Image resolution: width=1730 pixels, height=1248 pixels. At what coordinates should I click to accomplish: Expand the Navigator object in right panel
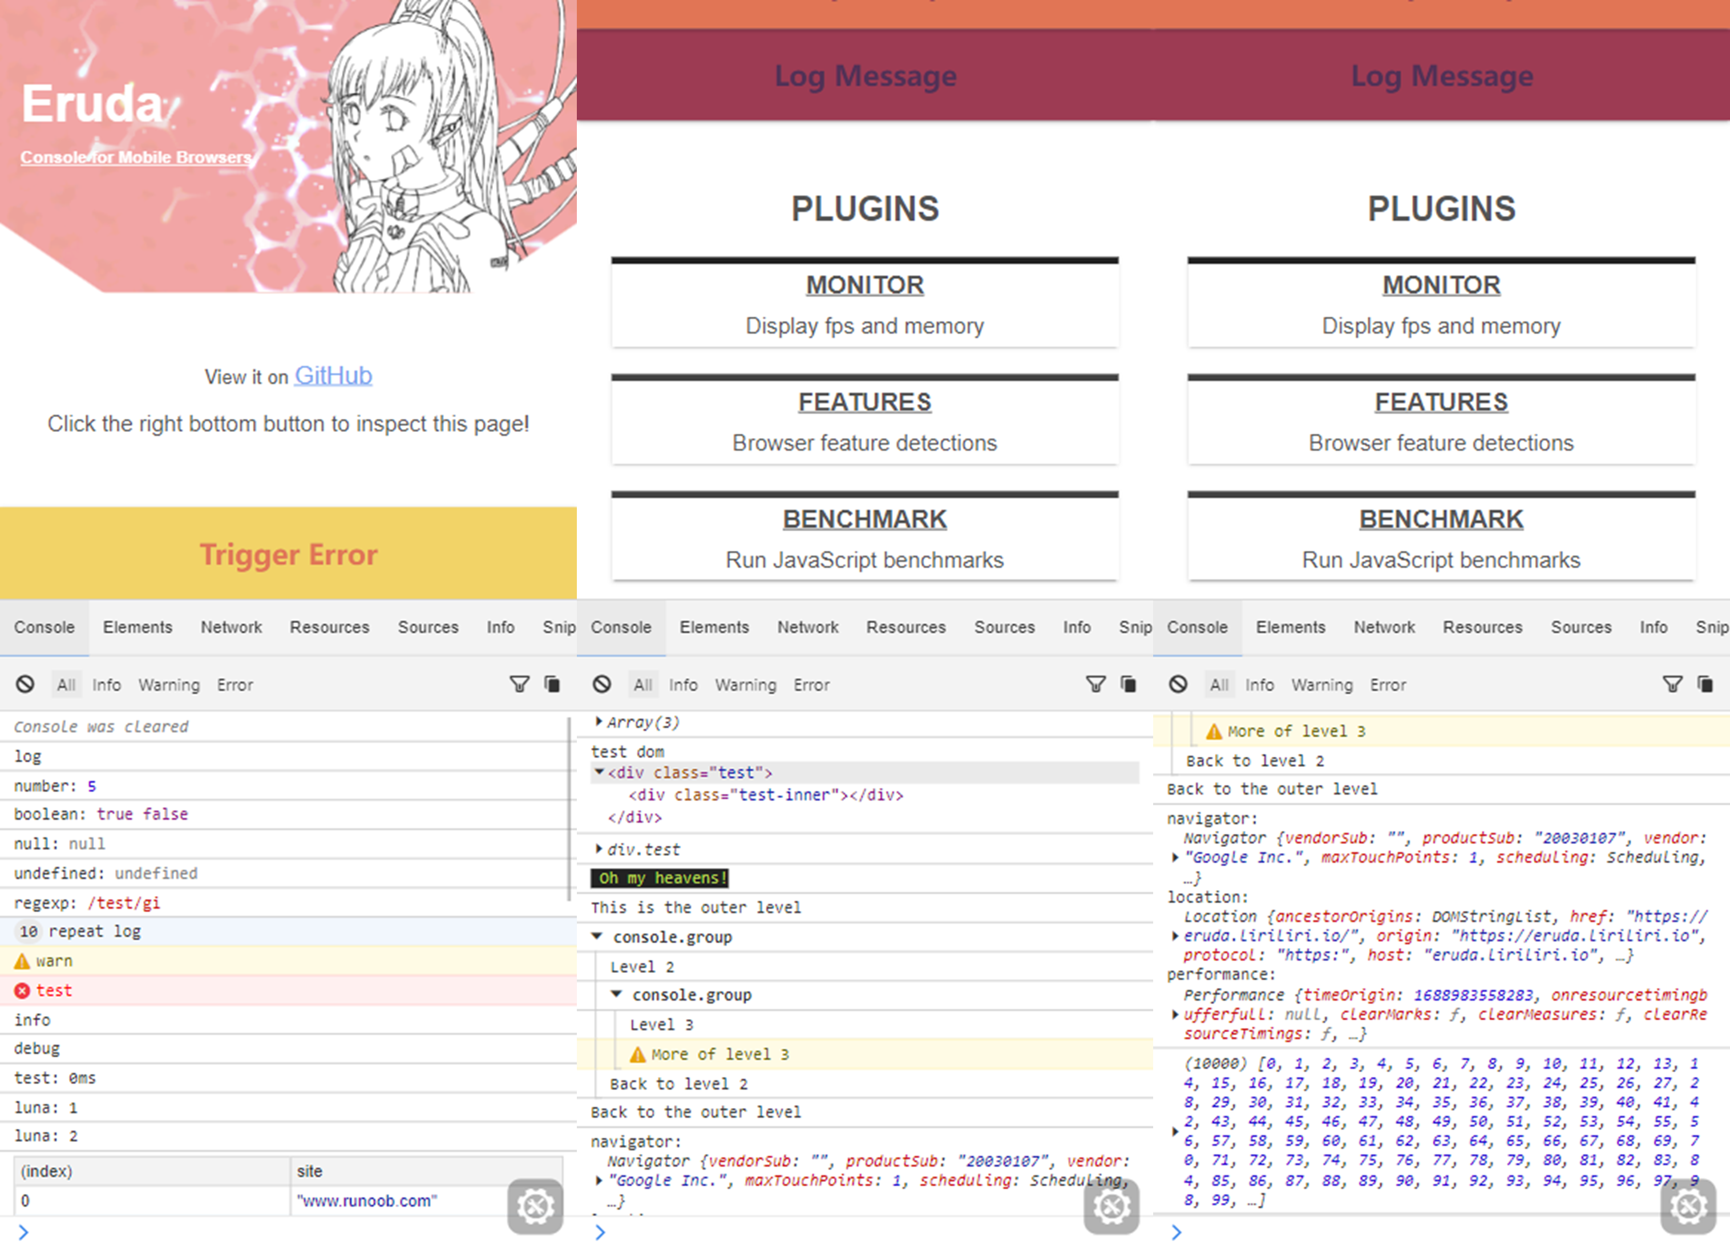(1175, 858)
